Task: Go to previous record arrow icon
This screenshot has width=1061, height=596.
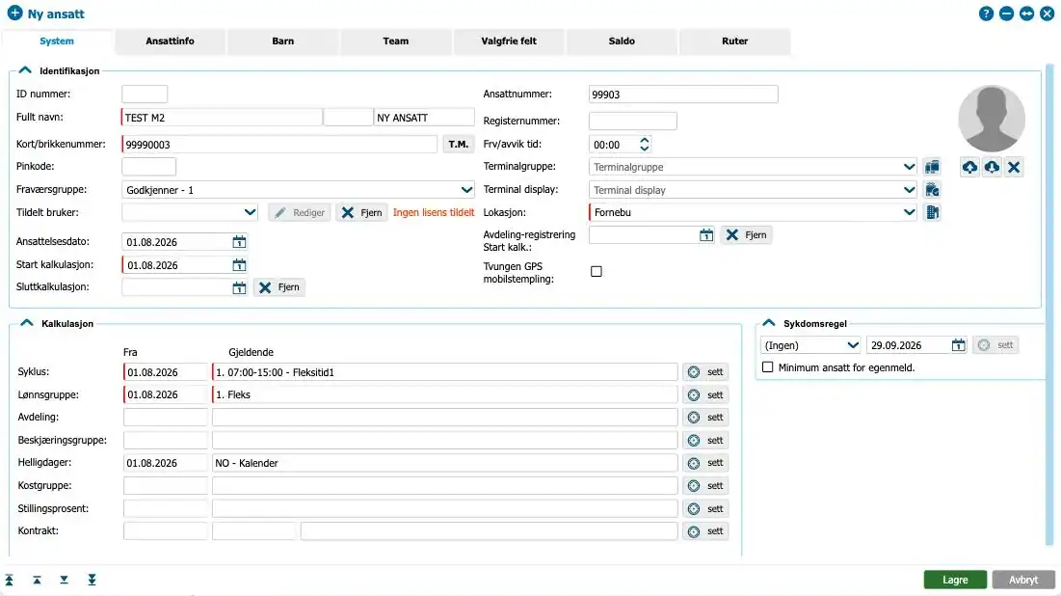Action: pos(37,580)
